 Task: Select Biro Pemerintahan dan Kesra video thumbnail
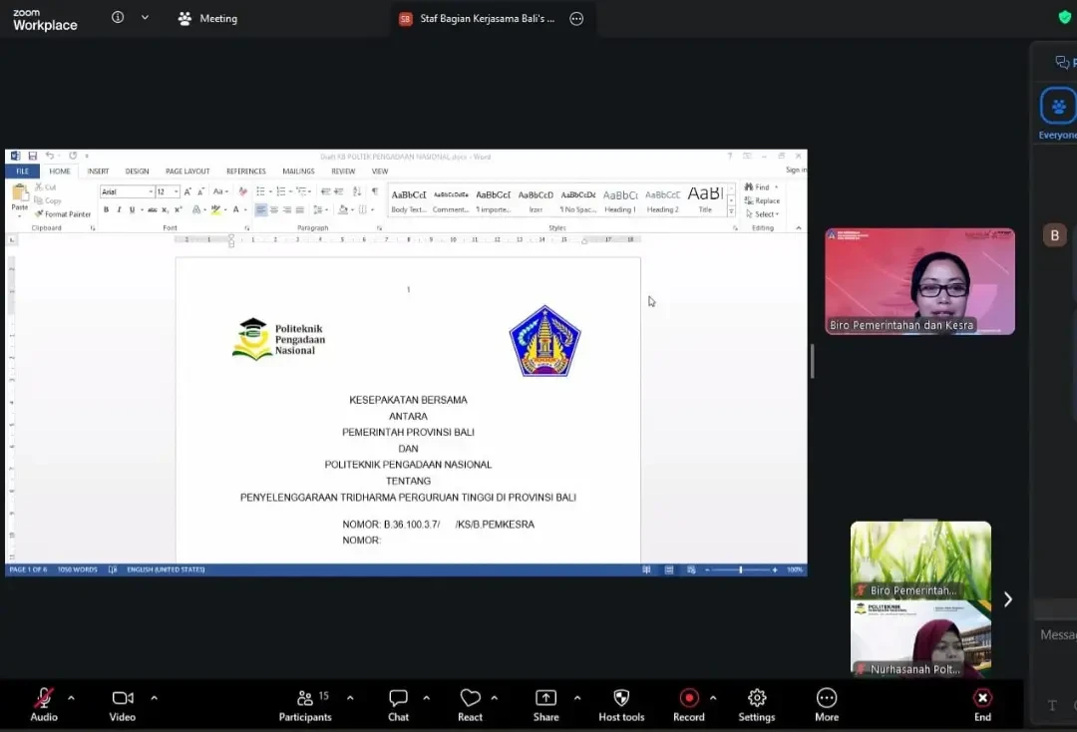(x=919, y=281)
